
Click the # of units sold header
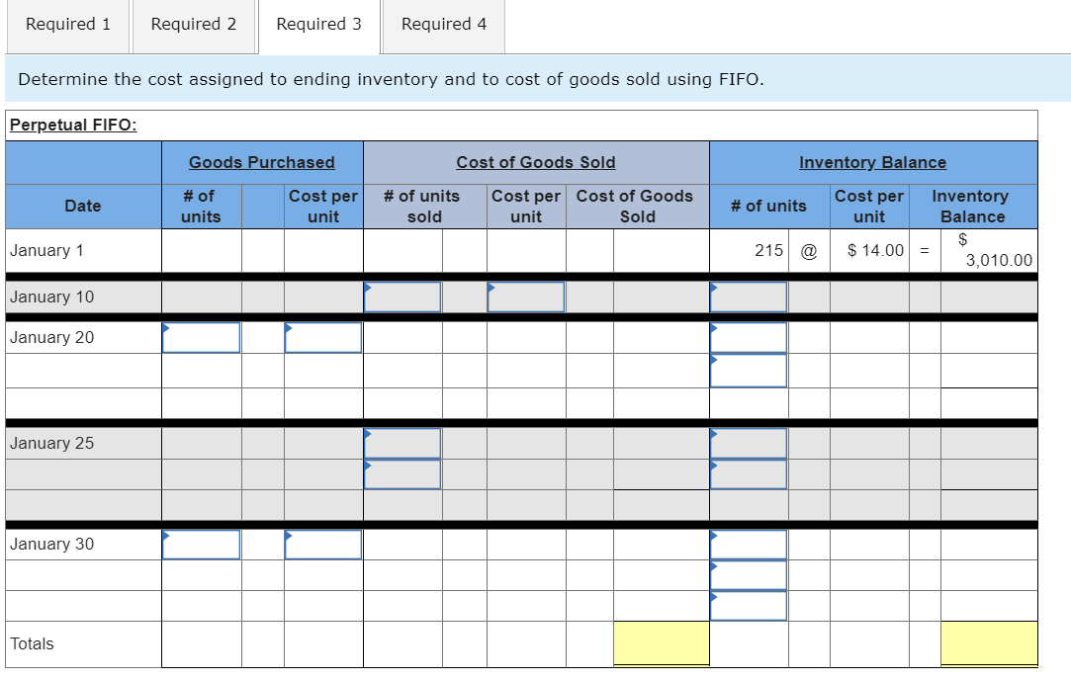[x=423, y=206]
